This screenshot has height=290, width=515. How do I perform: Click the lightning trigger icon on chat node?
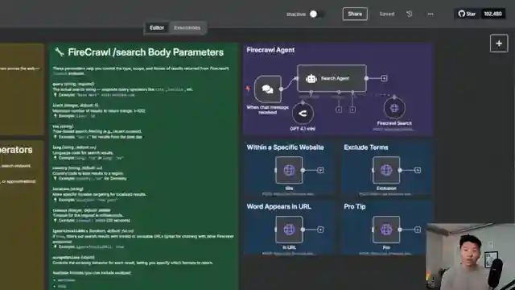(x=248, y=89)
